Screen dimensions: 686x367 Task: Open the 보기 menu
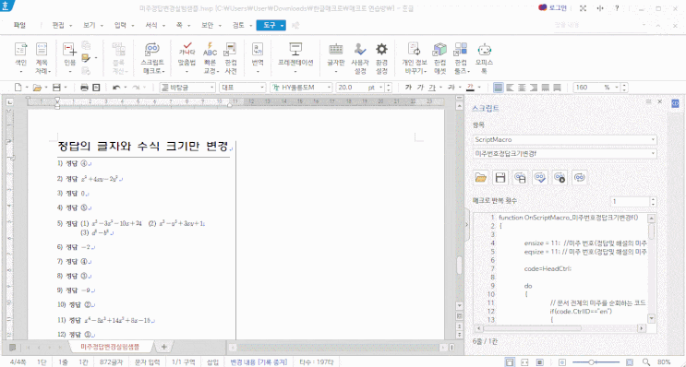click(90, 25)
